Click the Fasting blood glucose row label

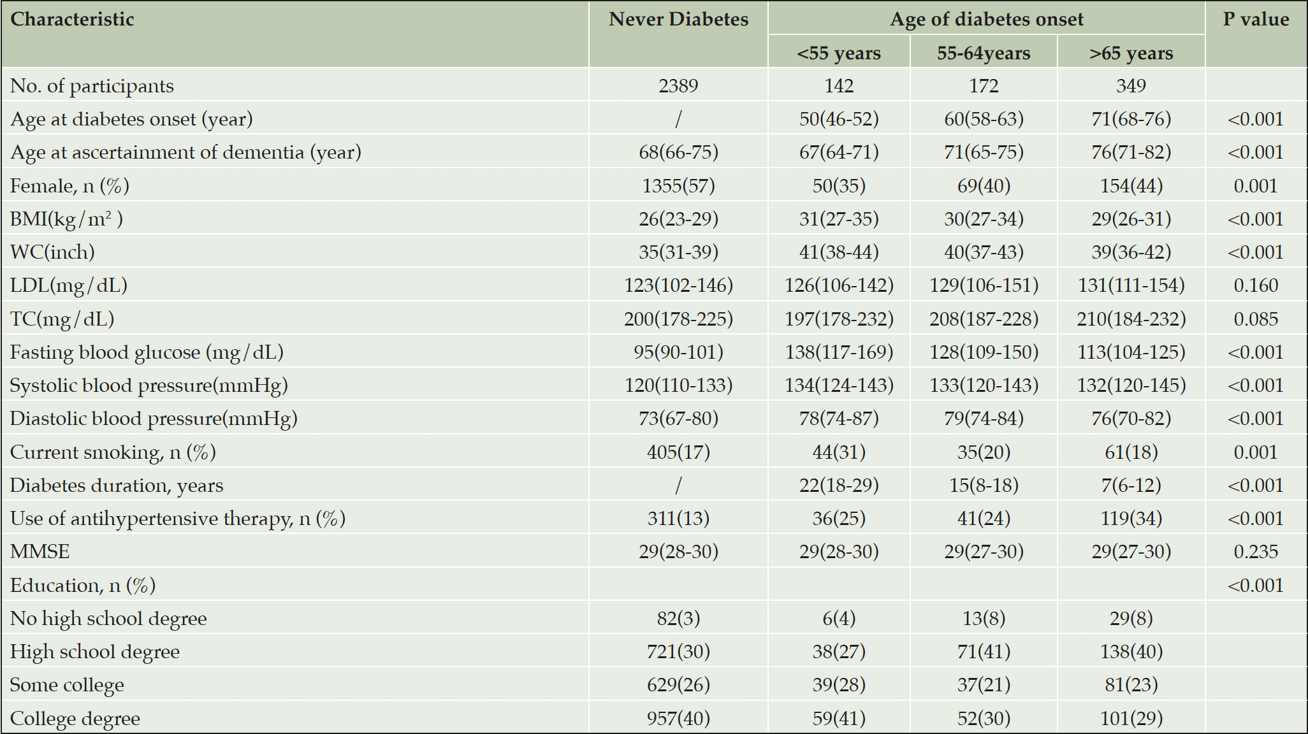147,352
